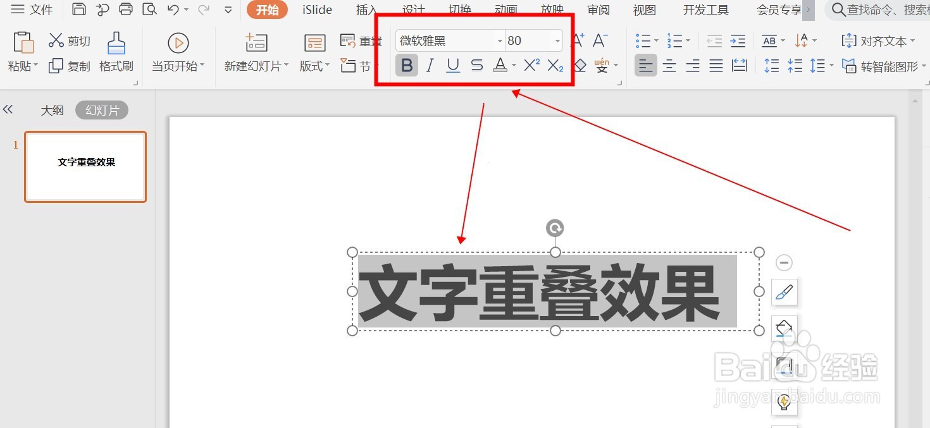Expand the customize quick access toolbar arrow
Viewport: 930px width, 428px height.
[228, 9]
